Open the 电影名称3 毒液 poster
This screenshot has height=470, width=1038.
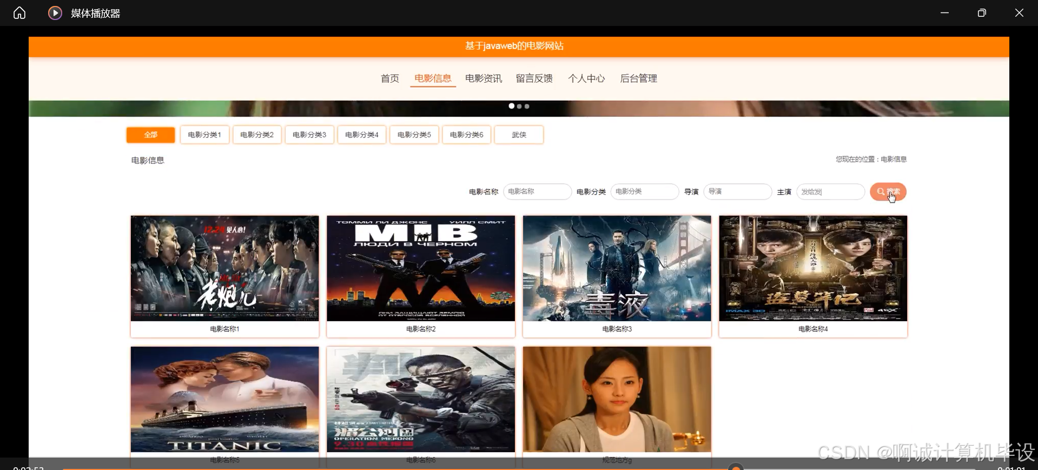(x=617, y=268)
